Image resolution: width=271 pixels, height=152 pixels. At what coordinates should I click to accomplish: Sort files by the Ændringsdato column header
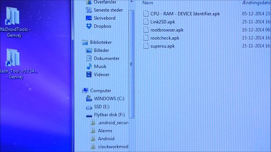(256, 3)
